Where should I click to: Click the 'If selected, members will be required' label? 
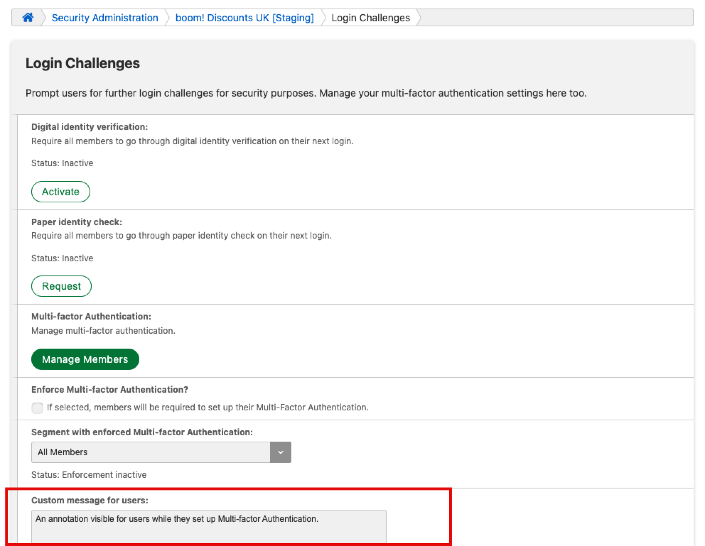tap(208, 407)
